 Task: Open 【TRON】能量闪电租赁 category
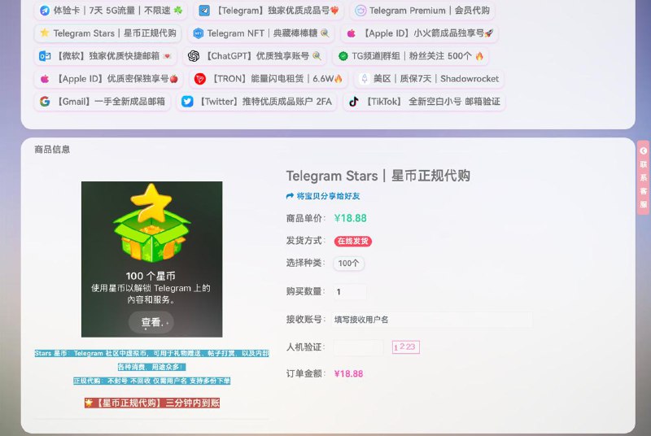tap(269, 79)
